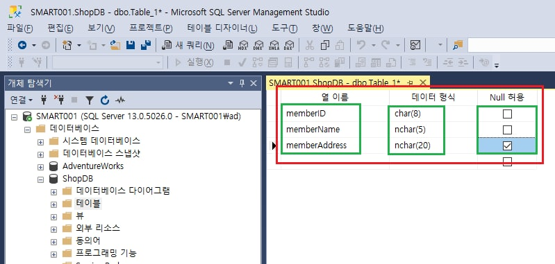Viewport: 555px width, 264px height.
Task: Refresh the Object Explorer tree
Action: click(105, 100)
